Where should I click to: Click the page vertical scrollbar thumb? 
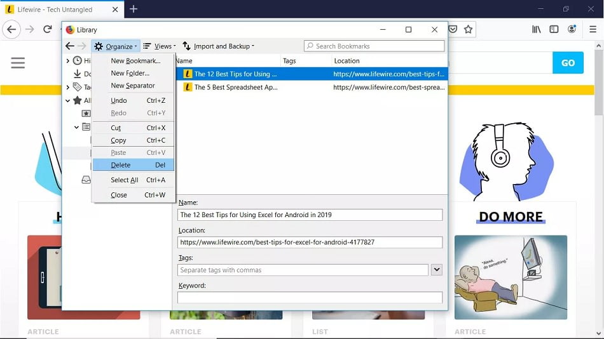pos(598,83)
